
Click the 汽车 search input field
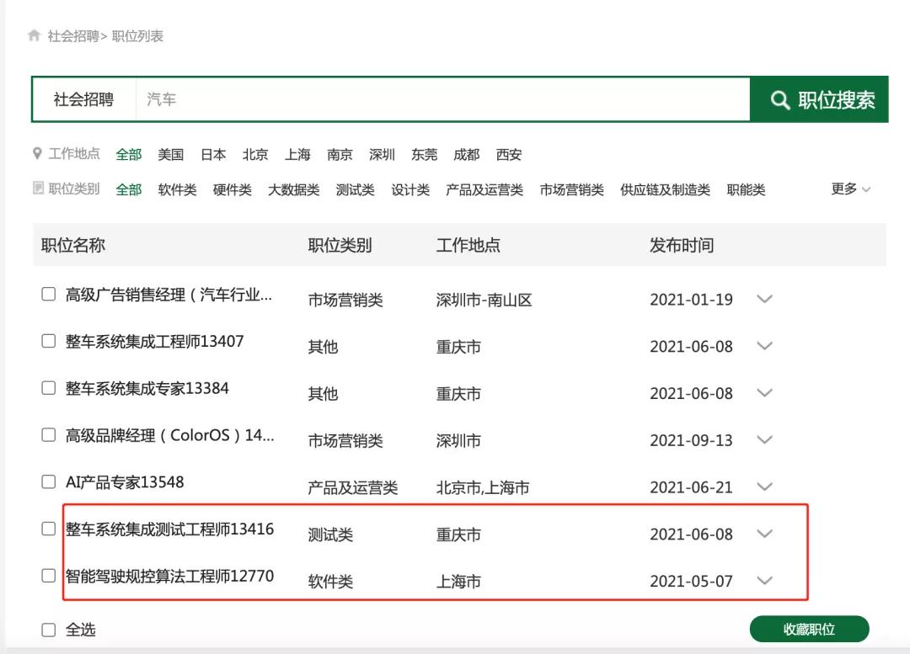[x=442, y=100]
